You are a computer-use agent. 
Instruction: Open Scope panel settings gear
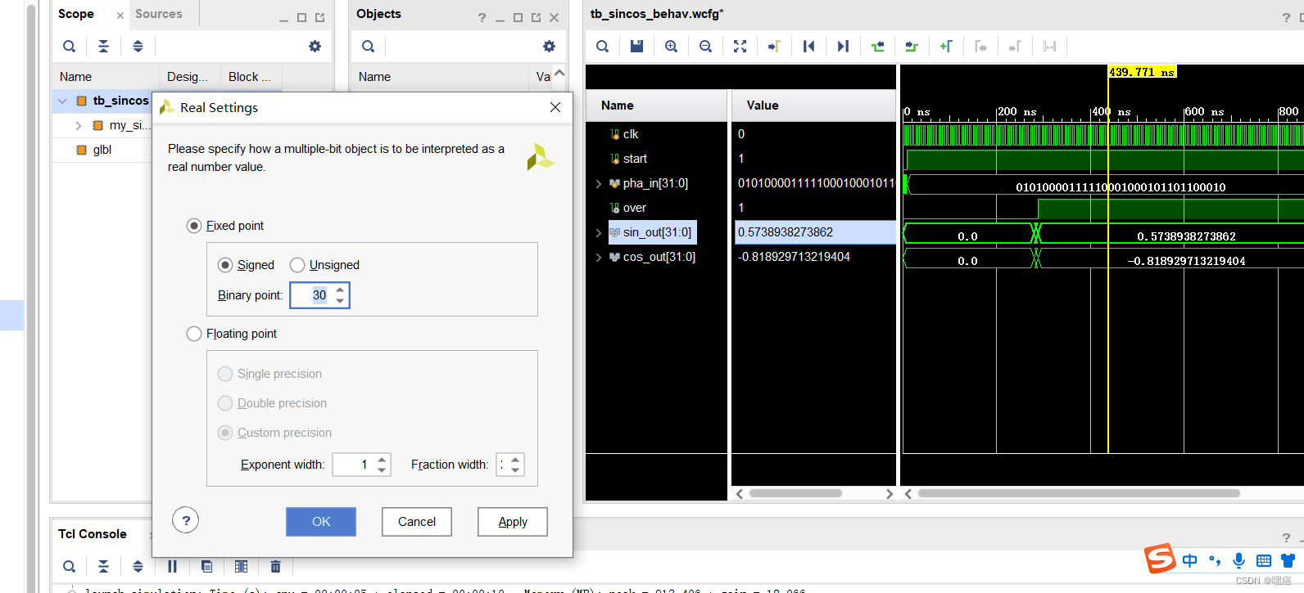pyautogui.click(x=315, y=47)
